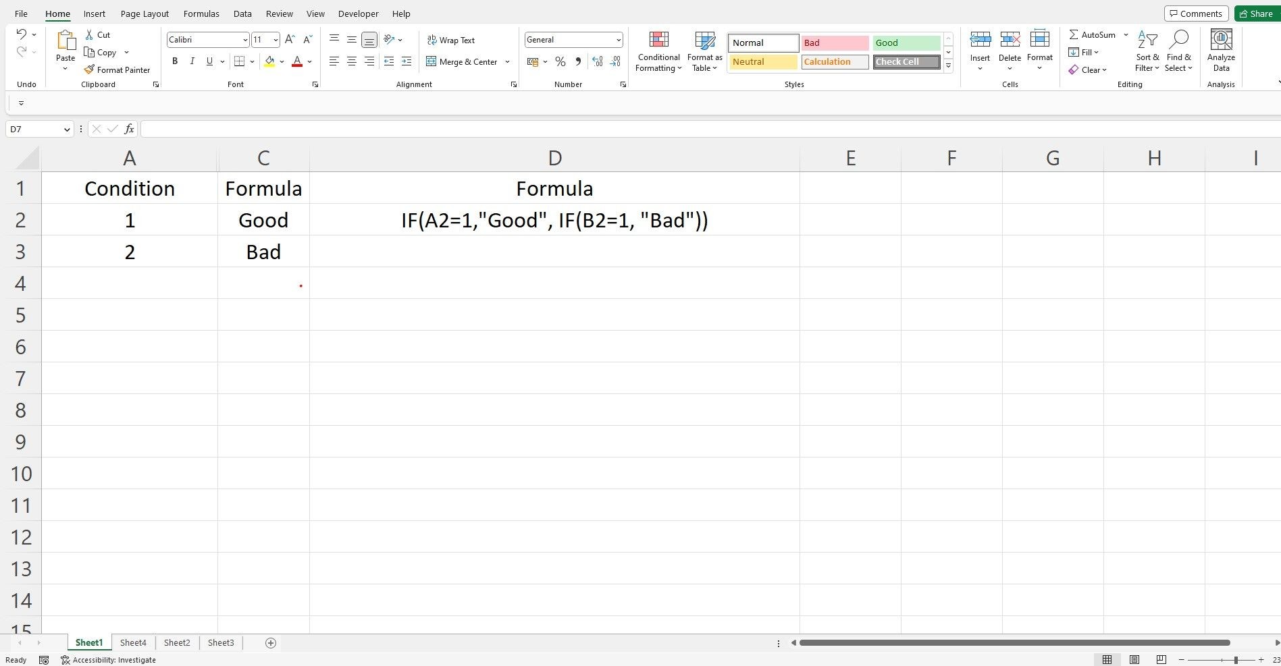Click Increase Decimal icon

pos(598,61)
